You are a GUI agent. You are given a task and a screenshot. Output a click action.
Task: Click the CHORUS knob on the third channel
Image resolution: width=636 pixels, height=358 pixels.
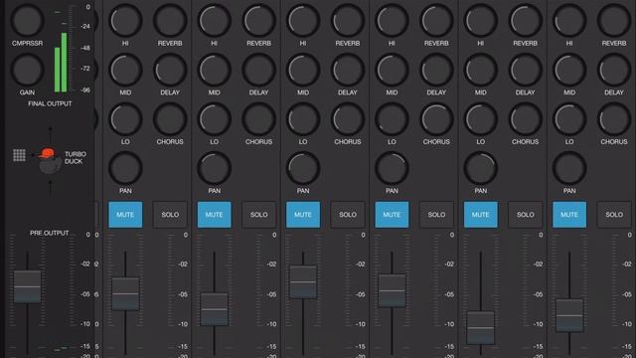[348, 119]
